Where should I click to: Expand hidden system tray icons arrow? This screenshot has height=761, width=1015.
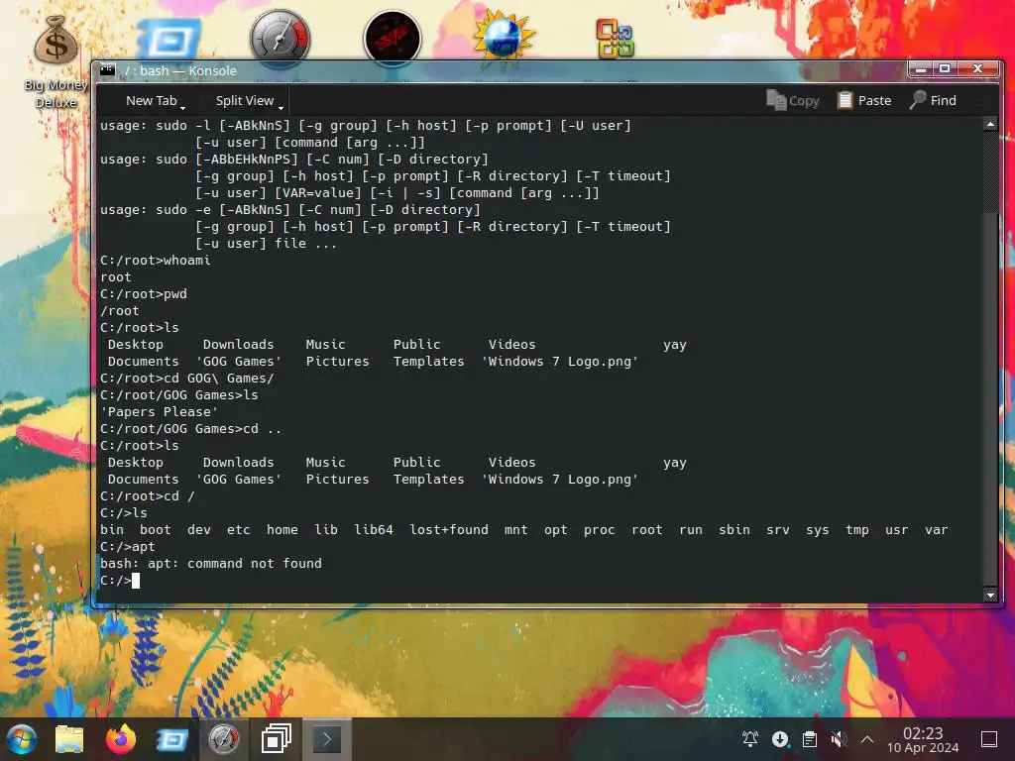(x=867, y=739)
